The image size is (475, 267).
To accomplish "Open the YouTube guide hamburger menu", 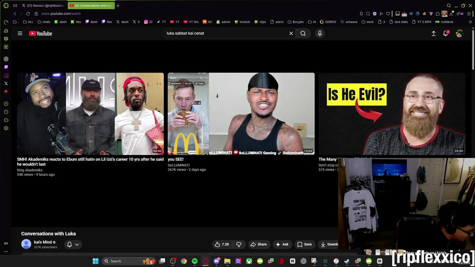I will [x=20, y=33].
